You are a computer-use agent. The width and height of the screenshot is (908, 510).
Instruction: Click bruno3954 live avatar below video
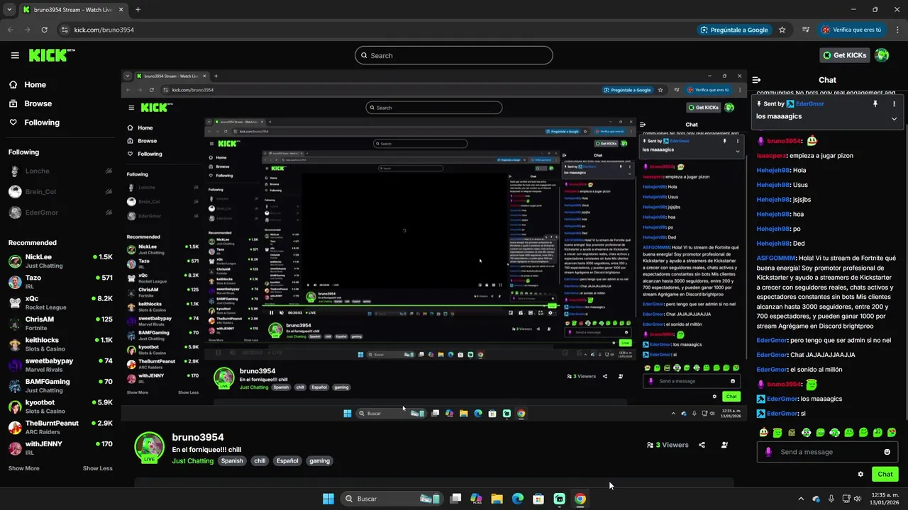pyautogui.click(x=149, y=447)
